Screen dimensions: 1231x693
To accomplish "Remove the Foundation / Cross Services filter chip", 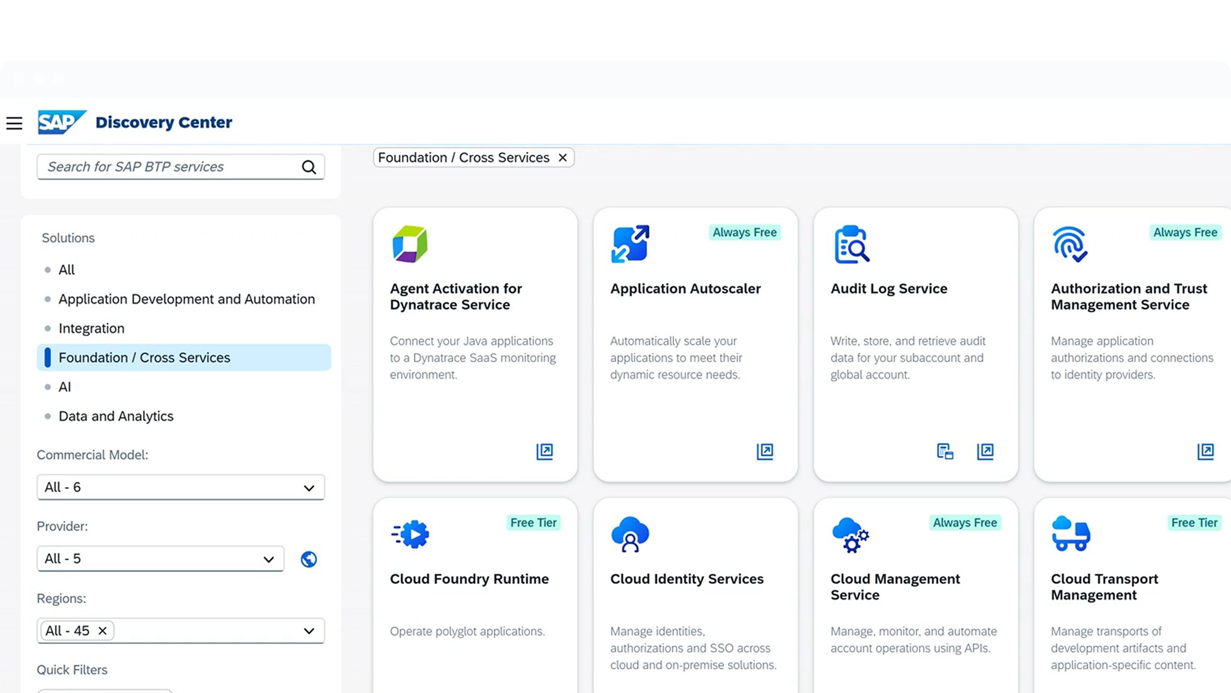I will [563, 157].
